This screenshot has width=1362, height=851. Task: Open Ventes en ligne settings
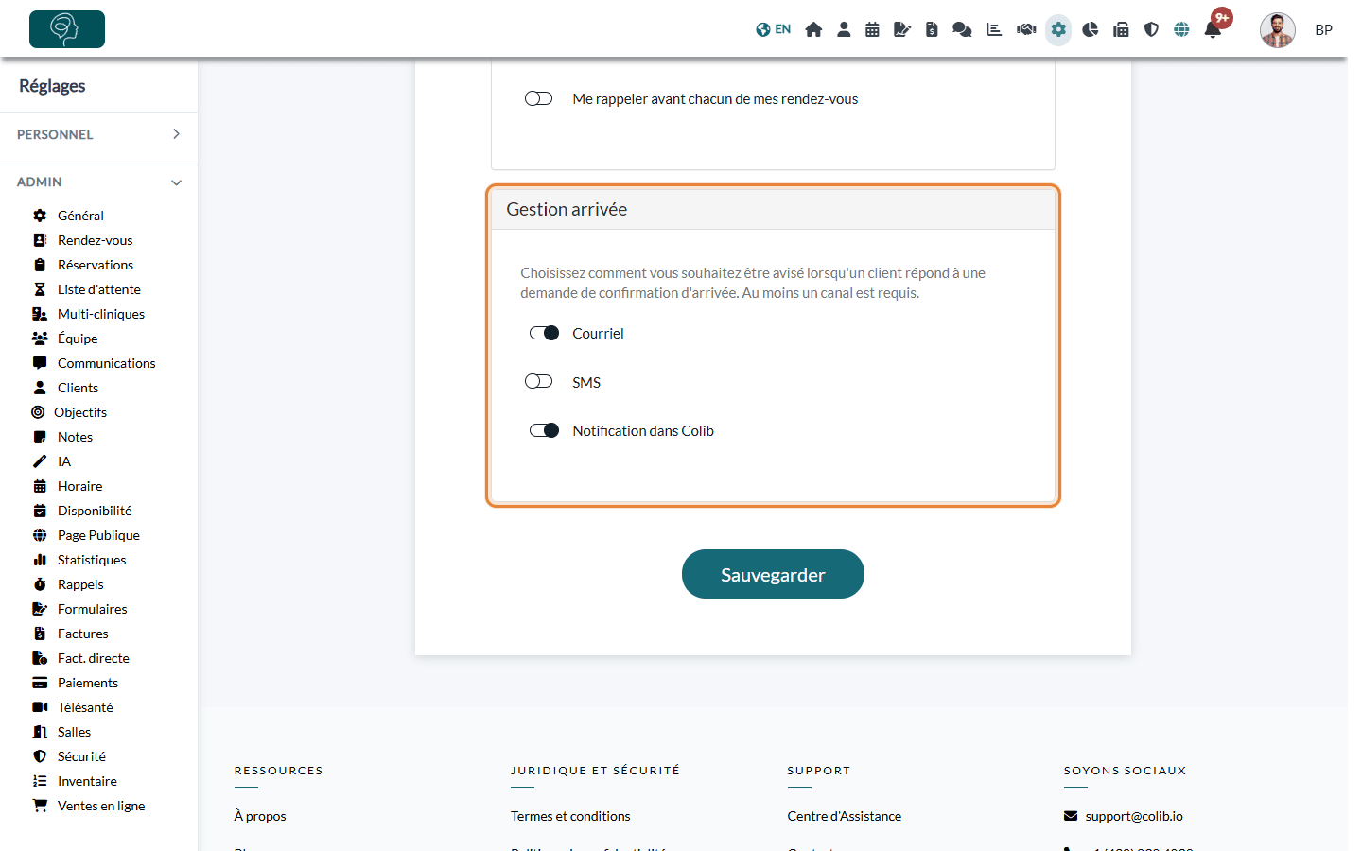coord(100,806)
